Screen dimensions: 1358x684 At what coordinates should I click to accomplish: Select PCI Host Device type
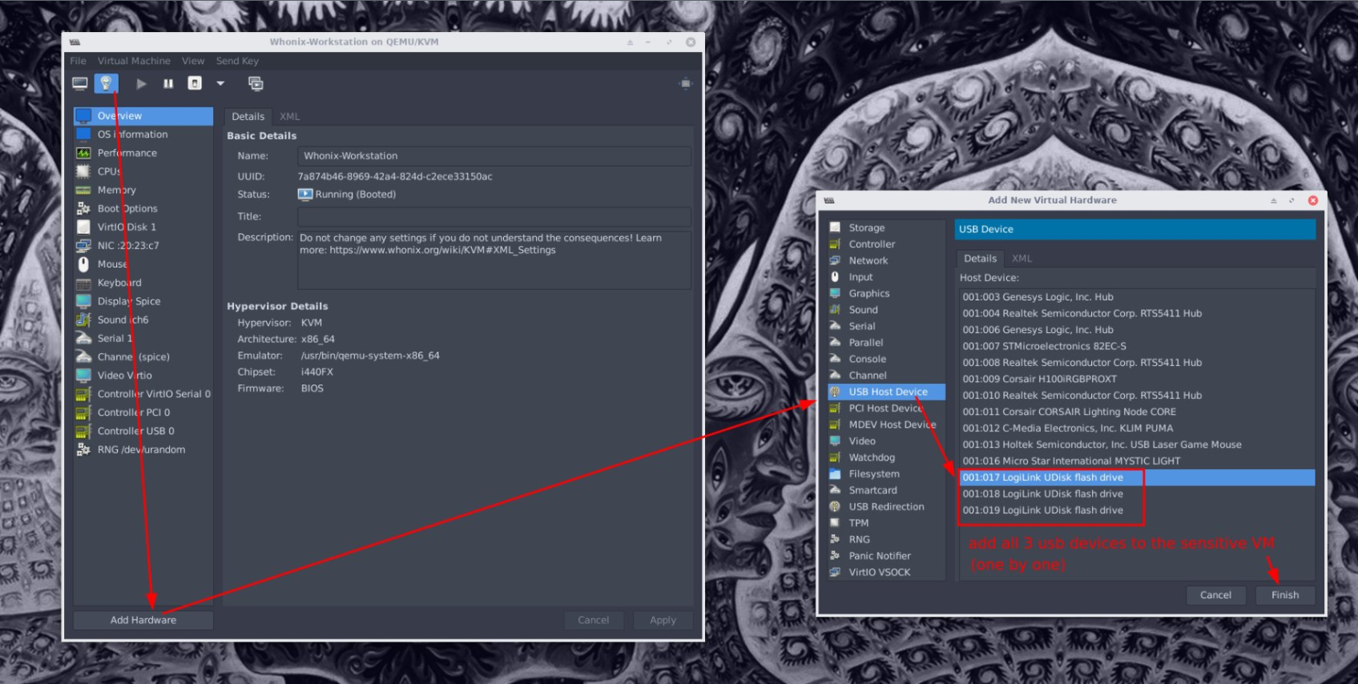tap(886, 408)
